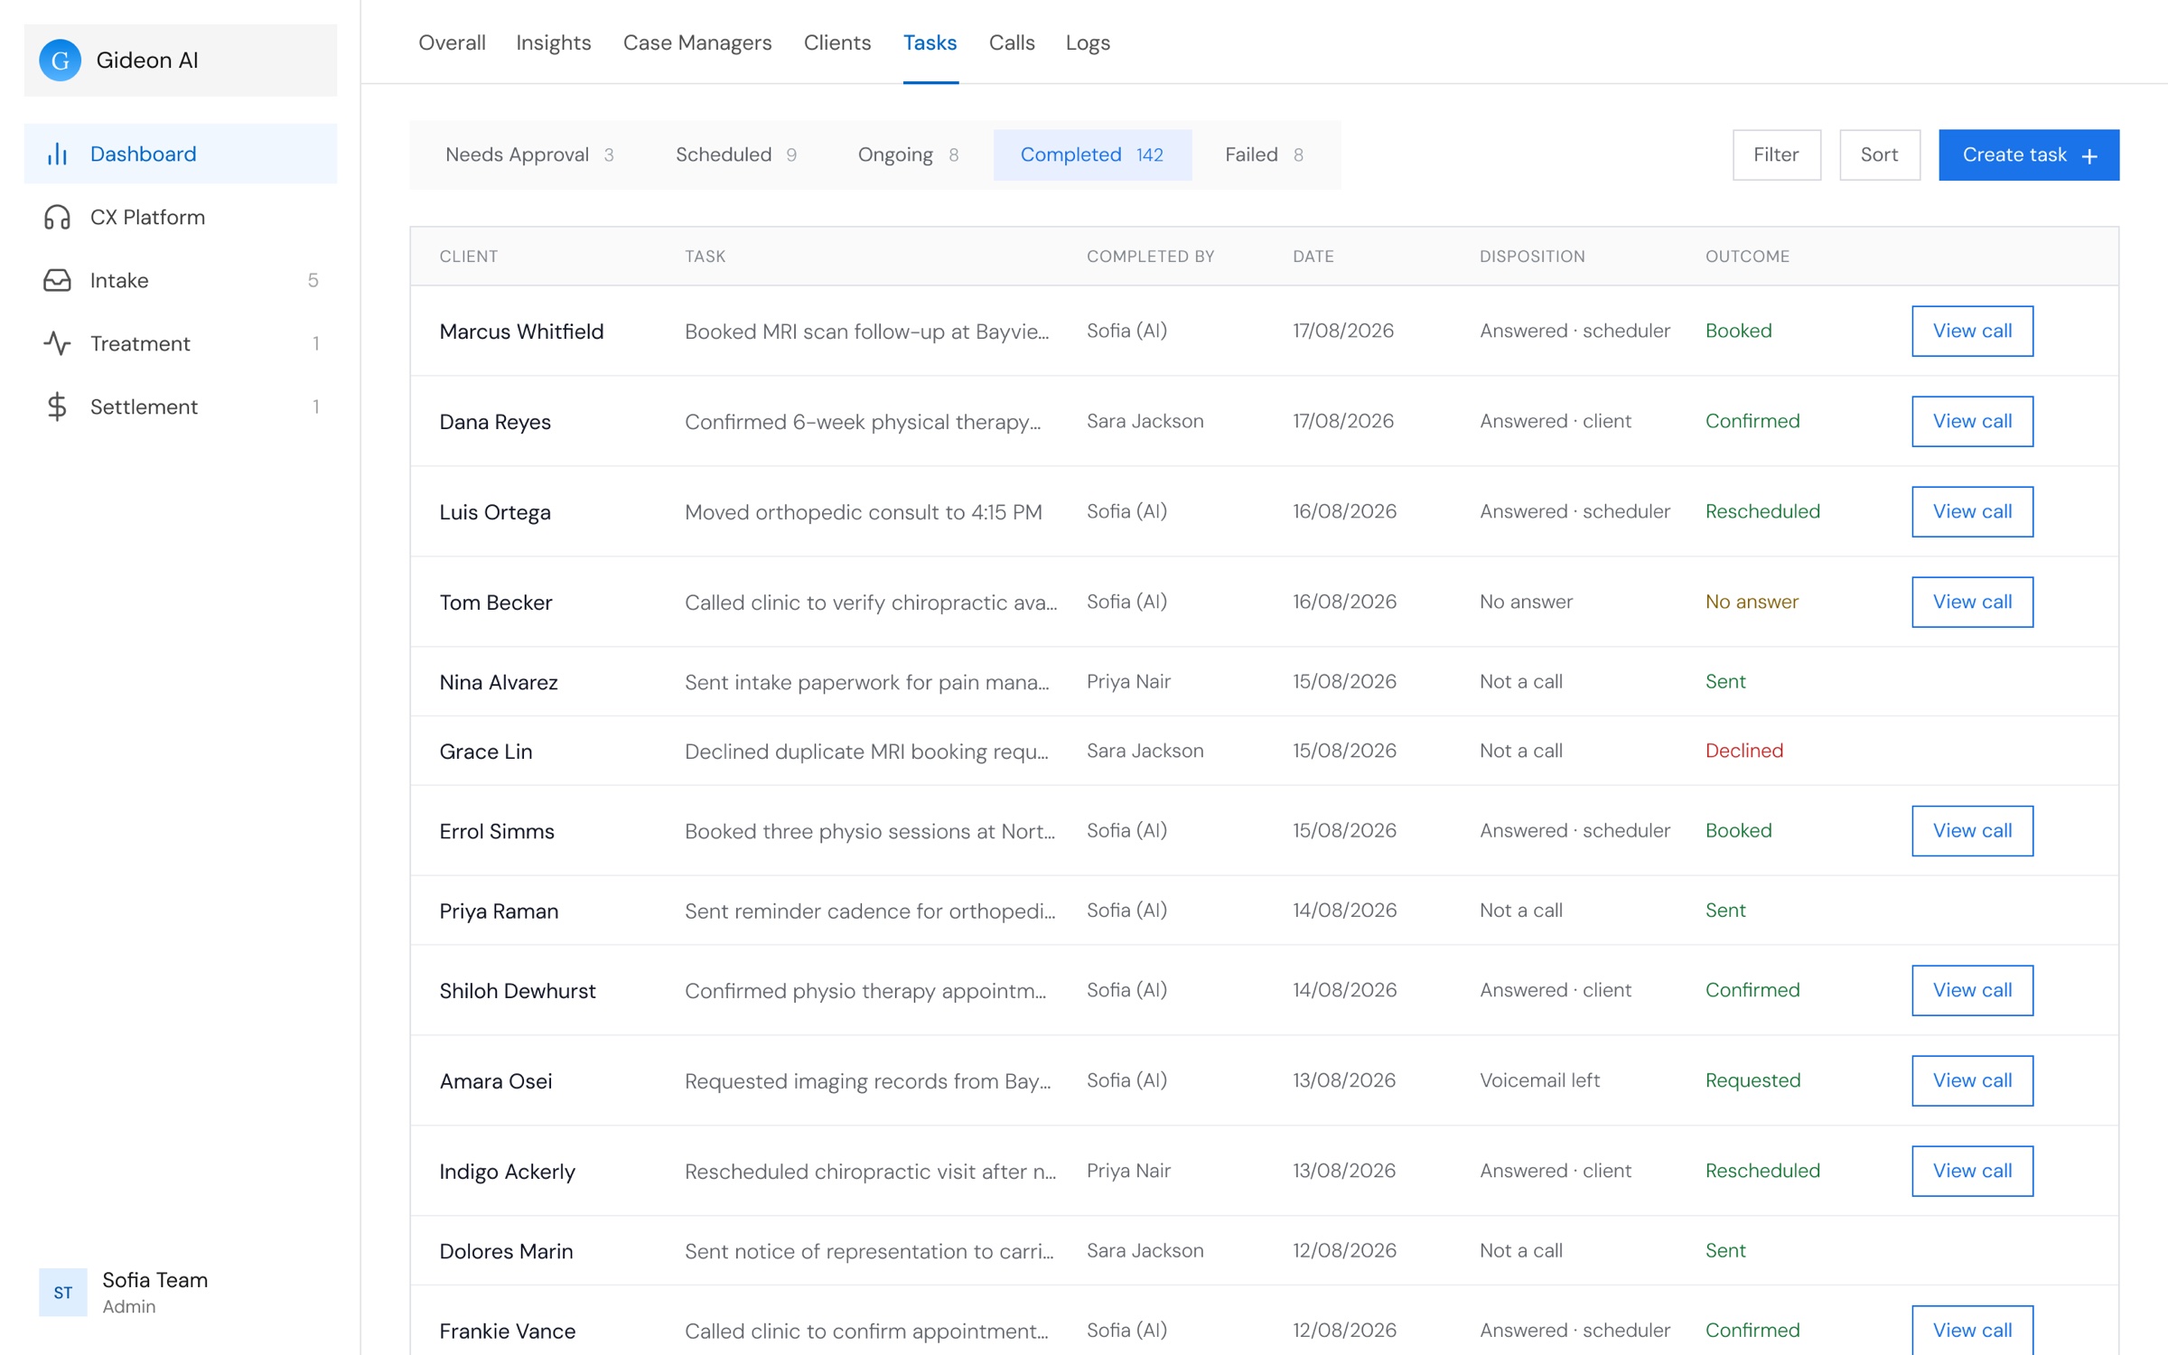Click the DISPOSITION column header

(1532, 257)
